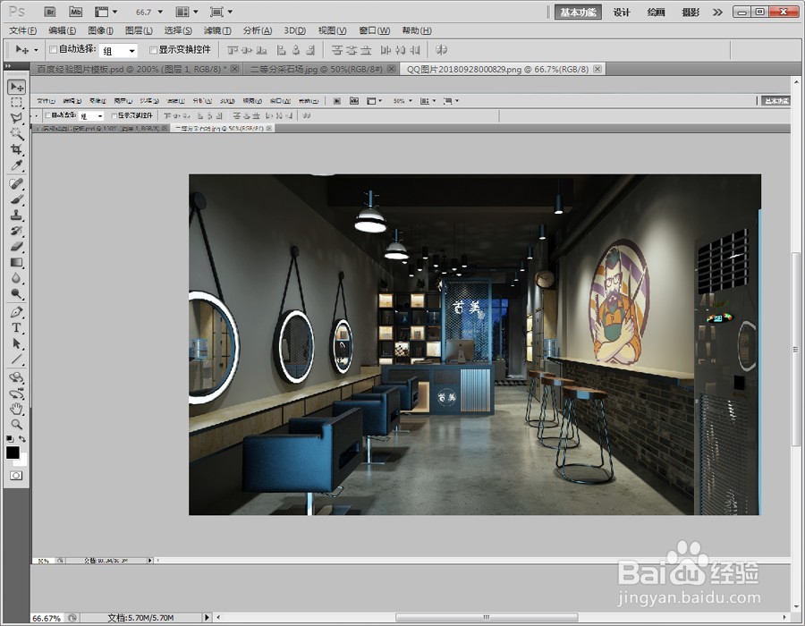Select the 3D Orbit camera tool
The image size is (805, 626).
click(16, 393)
